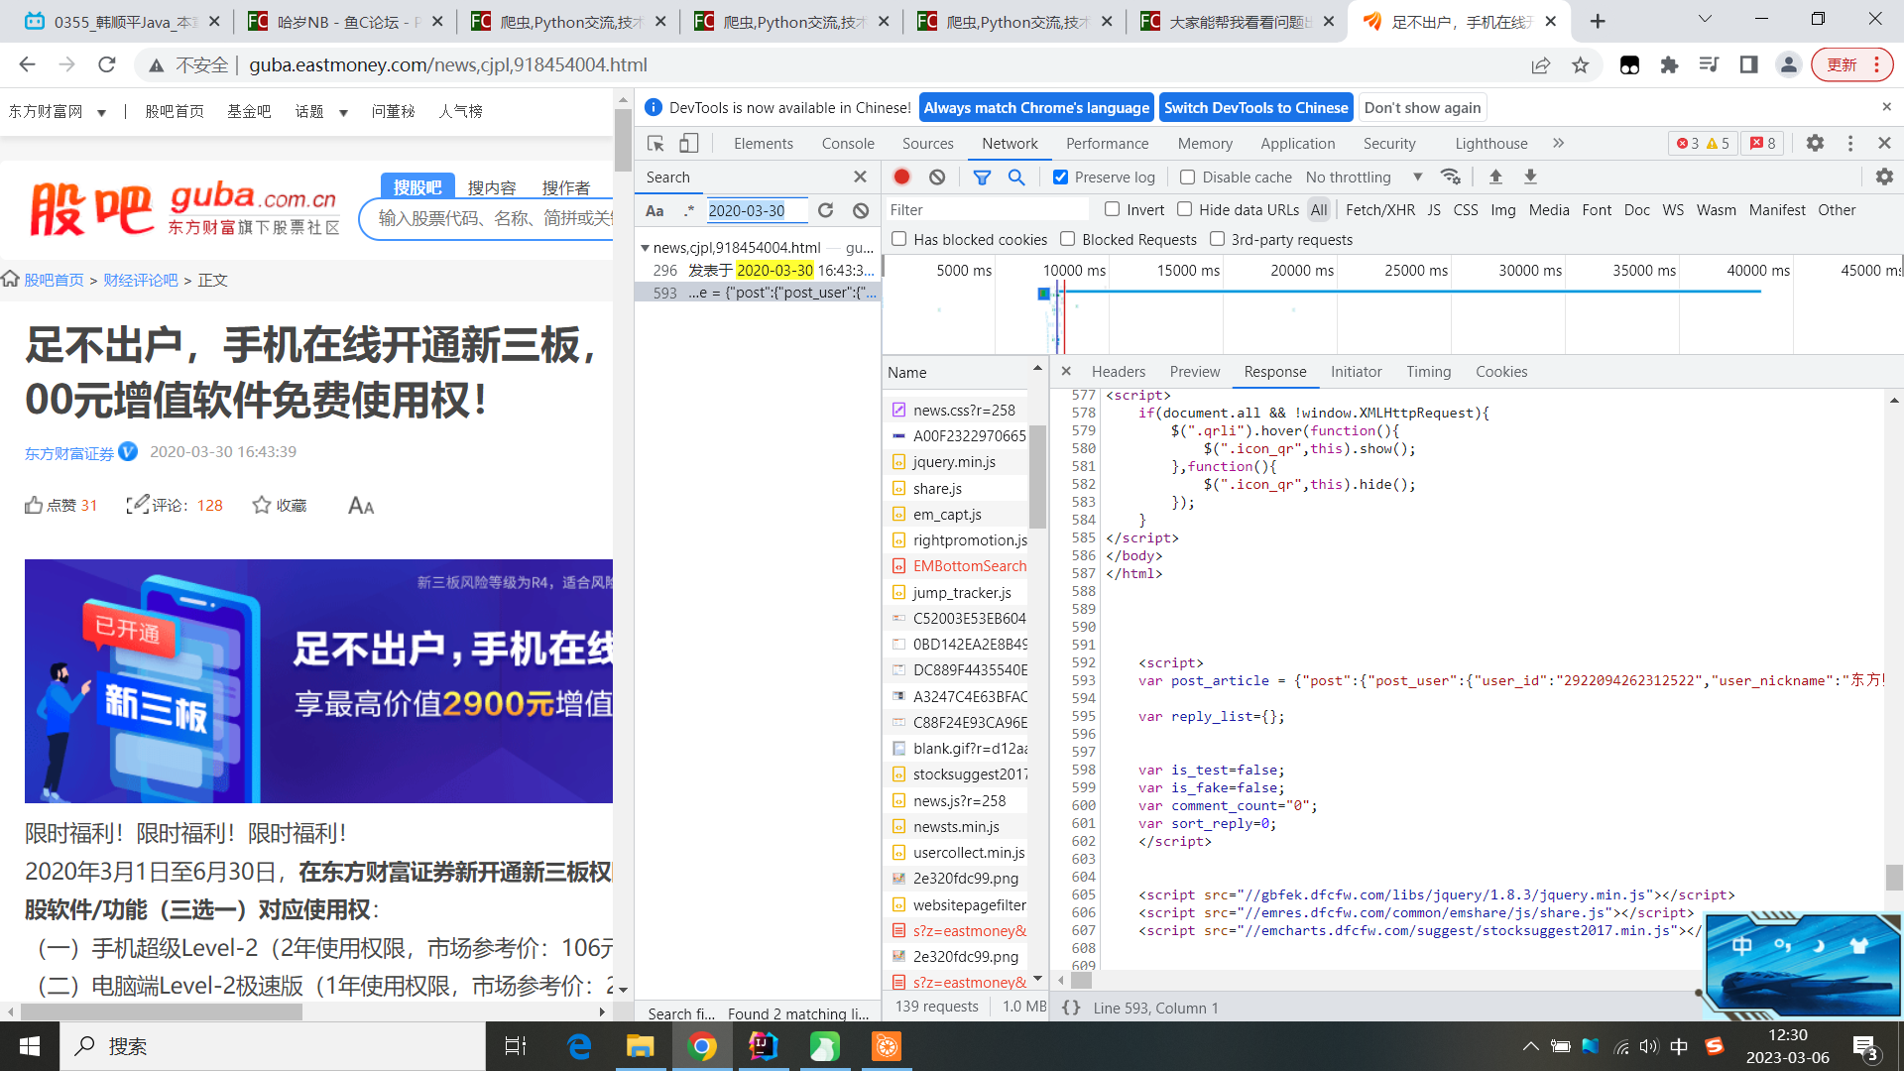Check Blocked Requests option
The width and height of the screenshot is (1904, 1071).
(x=1068, y=239)
